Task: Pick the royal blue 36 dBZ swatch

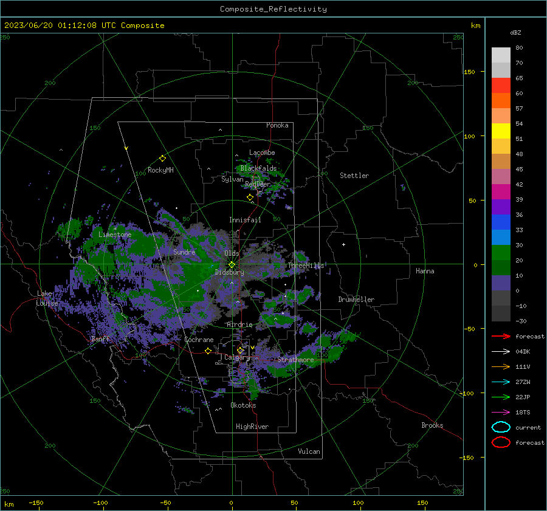Action: pyautogui.click(x=501, y=222)
